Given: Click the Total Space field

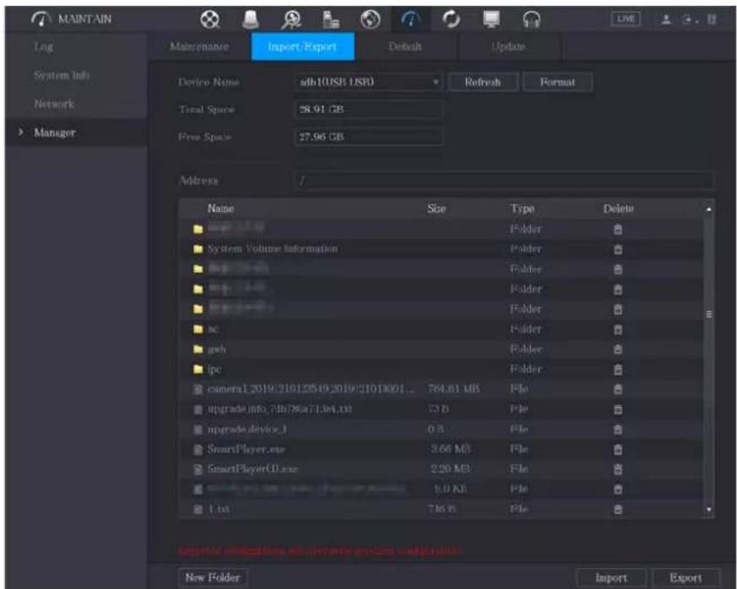Looking at the screenshot, I should [x=368, y=110].
